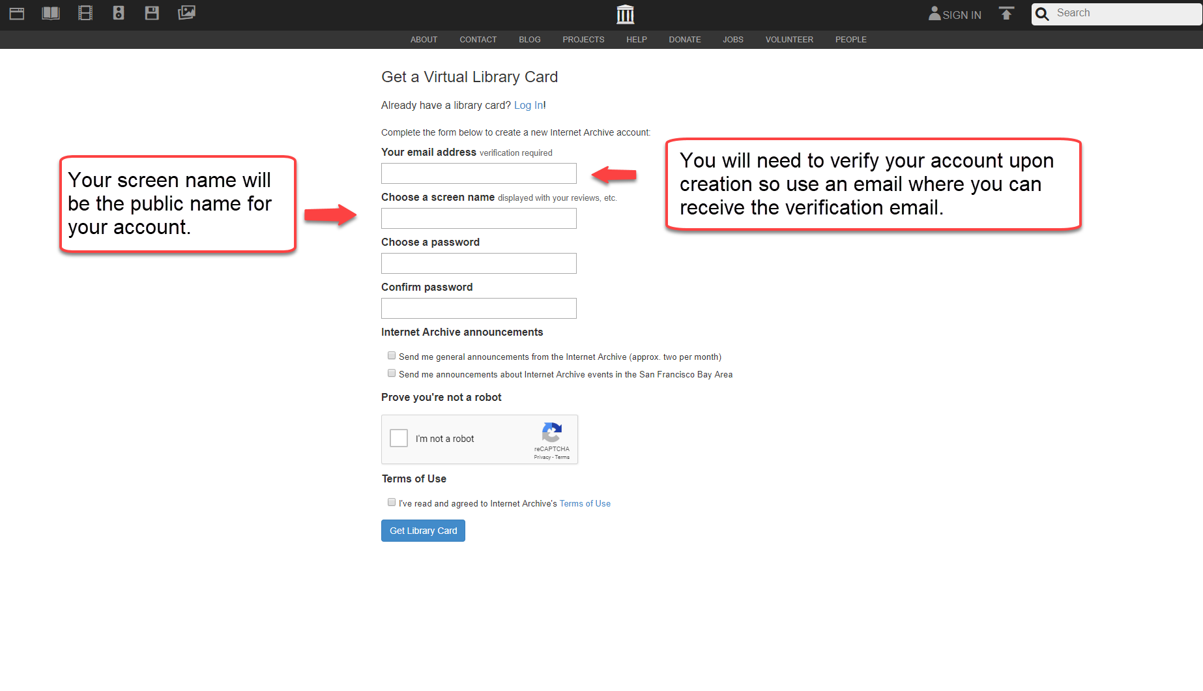Agree to Terms of Use checkbox

coord(392,503)
